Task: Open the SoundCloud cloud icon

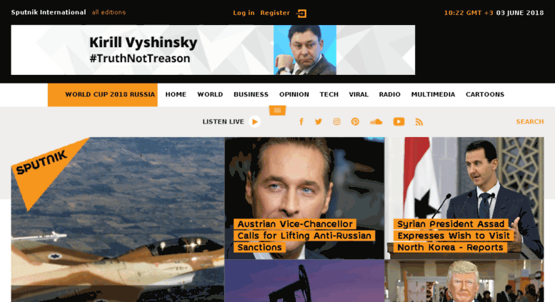Action: pyautogui.click(x=376, y=121)
